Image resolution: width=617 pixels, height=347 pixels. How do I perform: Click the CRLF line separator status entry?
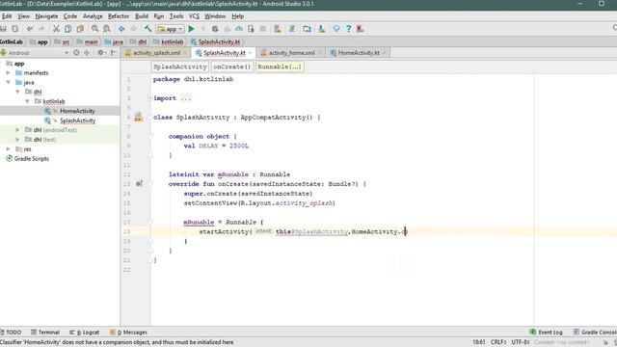(x=498, y=342)
